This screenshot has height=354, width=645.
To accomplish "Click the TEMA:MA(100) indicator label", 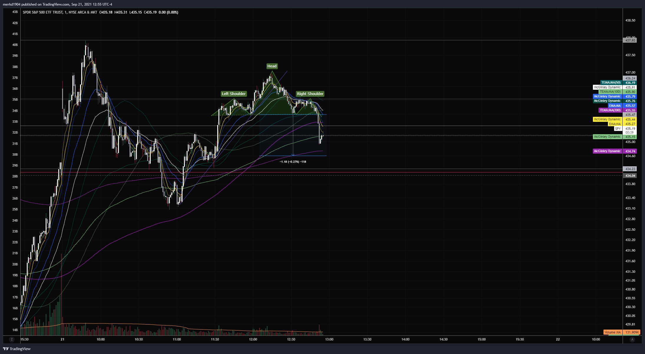I will pyautogui.click(x=610, y=92).
